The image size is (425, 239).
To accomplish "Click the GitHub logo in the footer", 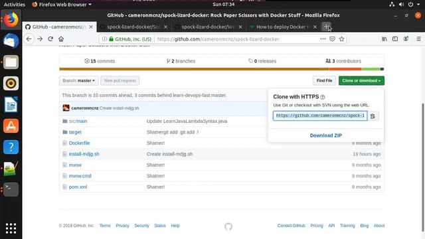I will click(x=228, y=226).
